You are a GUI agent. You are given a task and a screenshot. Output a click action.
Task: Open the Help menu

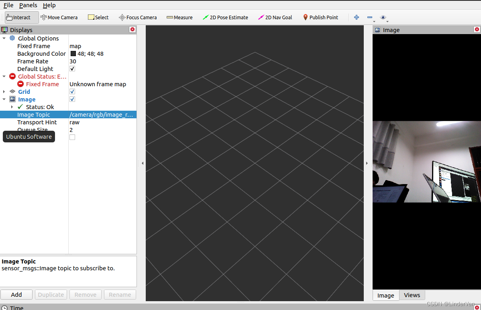[49, 5]
